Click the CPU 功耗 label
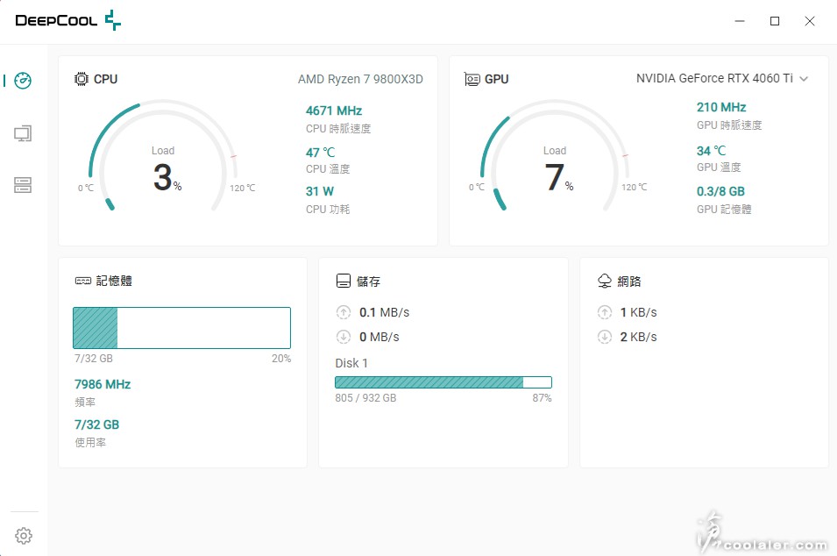The height and width of the screenshot is (556, 837). (x=328, y=210)
